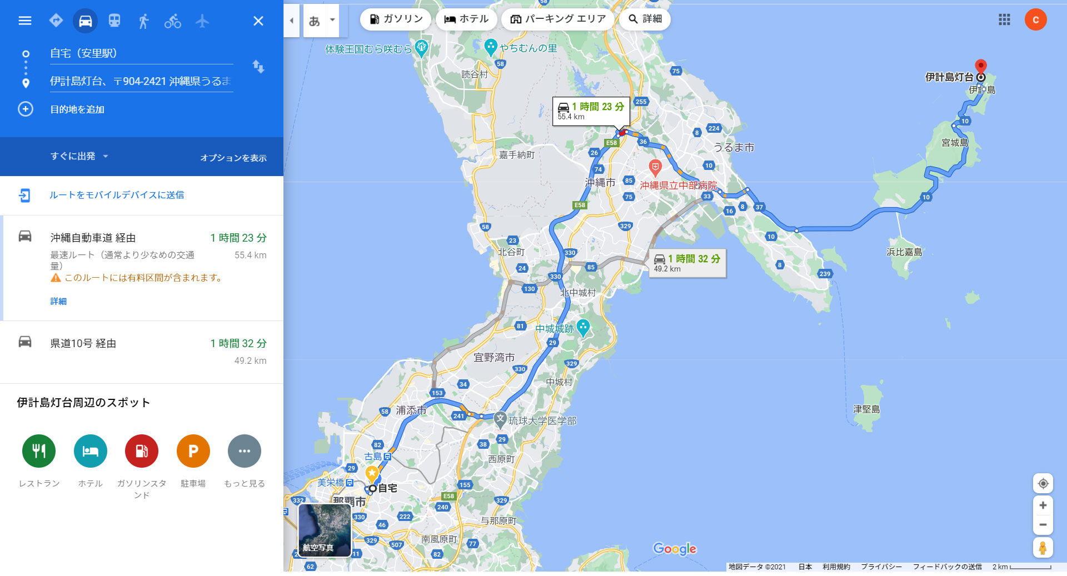Expand オプションを表示 route options

point(233,158)
